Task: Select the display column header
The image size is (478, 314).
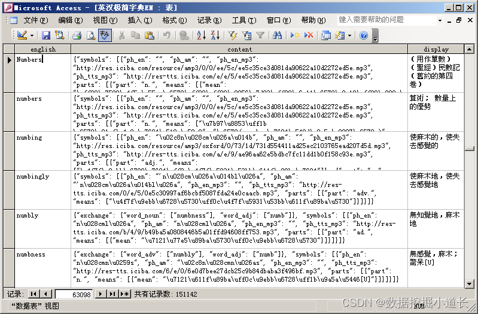Action: click(436, 49)
